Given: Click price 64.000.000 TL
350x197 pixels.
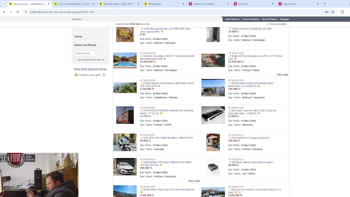Looking at the screenshot, I should [148, 62].
